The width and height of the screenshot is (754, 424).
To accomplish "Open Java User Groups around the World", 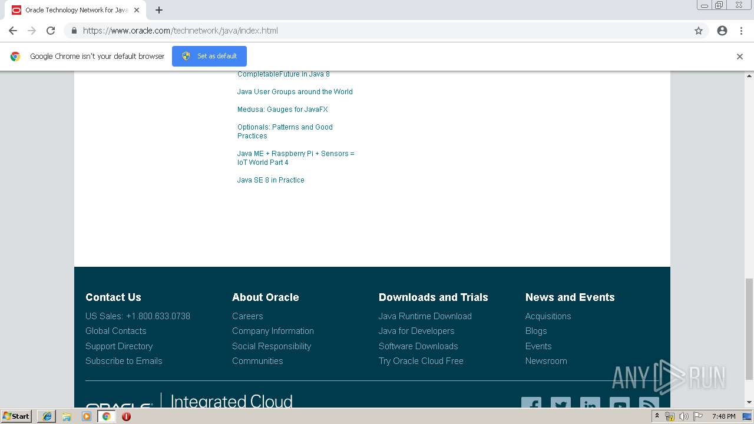I will (295, 92).
